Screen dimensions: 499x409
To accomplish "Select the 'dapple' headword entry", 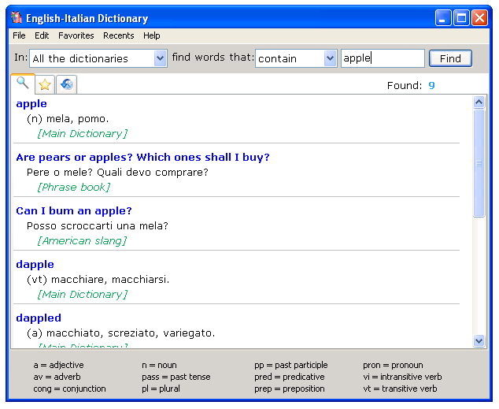I will [35, 264].
